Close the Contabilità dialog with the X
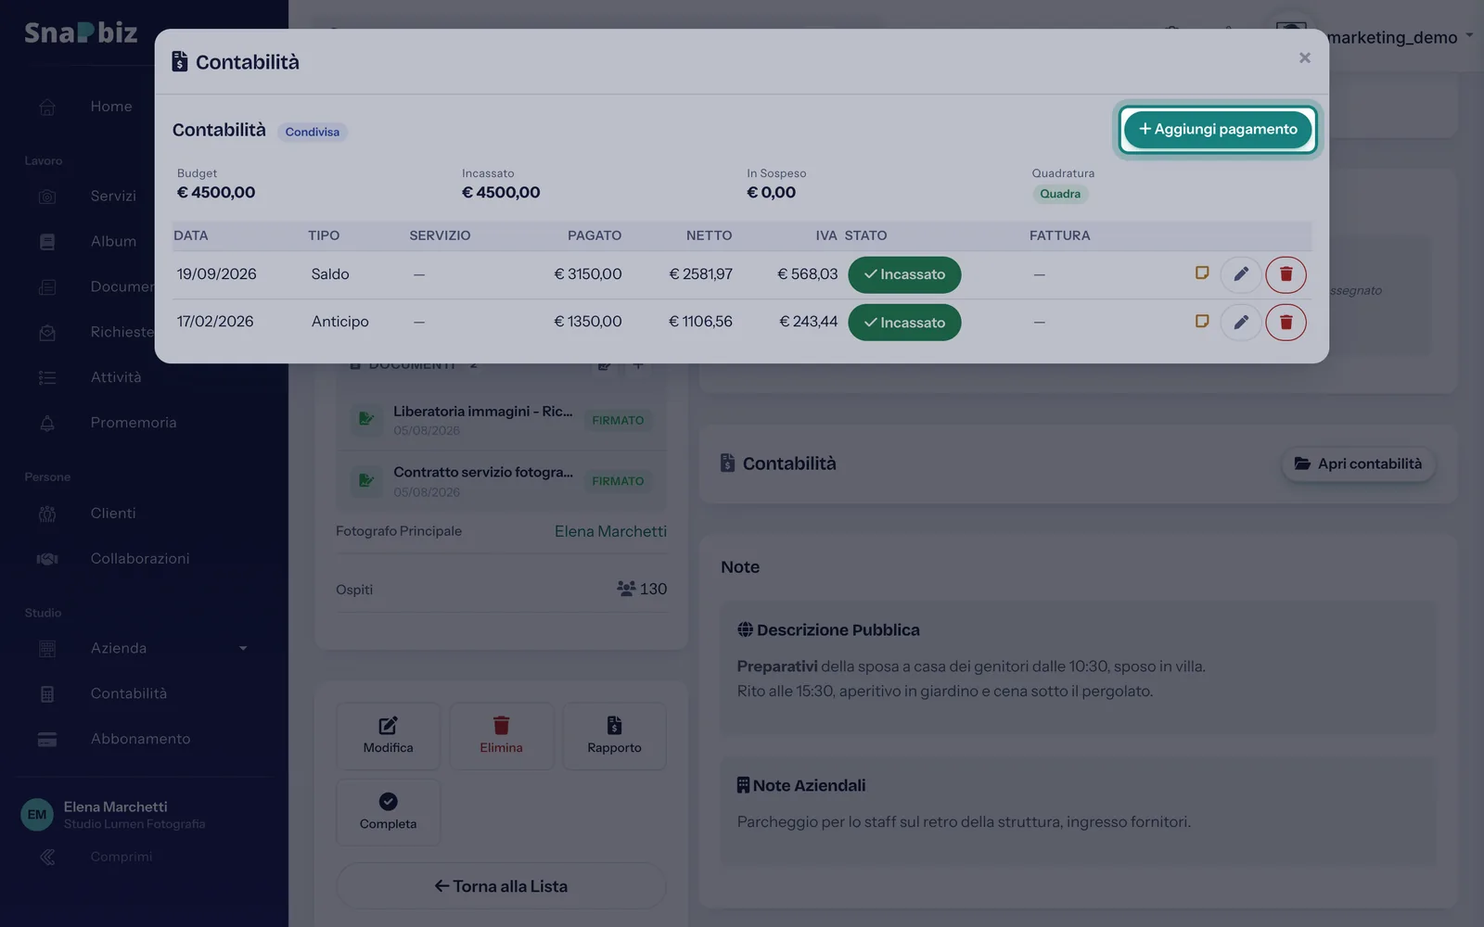 pyautogui.click(x=1304, y=58)
